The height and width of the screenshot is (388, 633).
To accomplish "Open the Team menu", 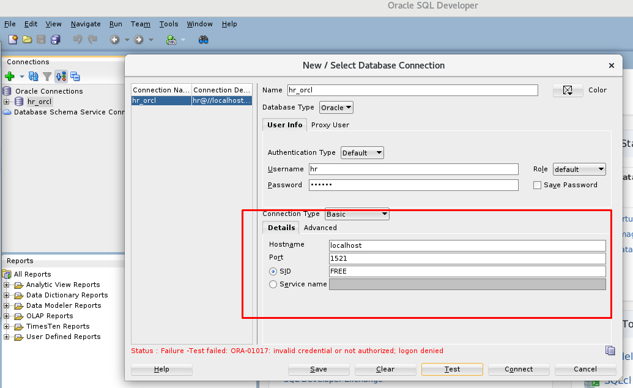I will click(141, 24).
